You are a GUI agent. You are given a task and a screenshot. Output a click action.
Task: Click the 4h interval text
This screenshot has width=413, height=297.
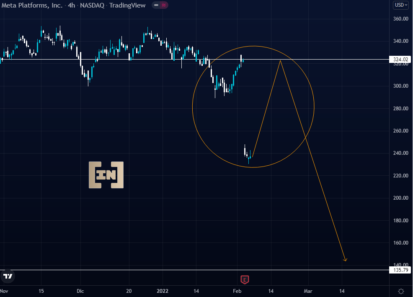pyautogui.click(x=71, y=5)
